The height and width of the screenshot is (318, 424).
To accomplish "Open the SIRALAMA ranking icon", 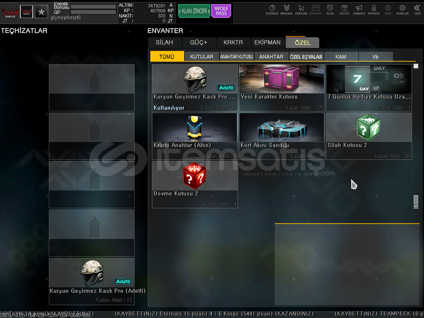I will (287, 10).
